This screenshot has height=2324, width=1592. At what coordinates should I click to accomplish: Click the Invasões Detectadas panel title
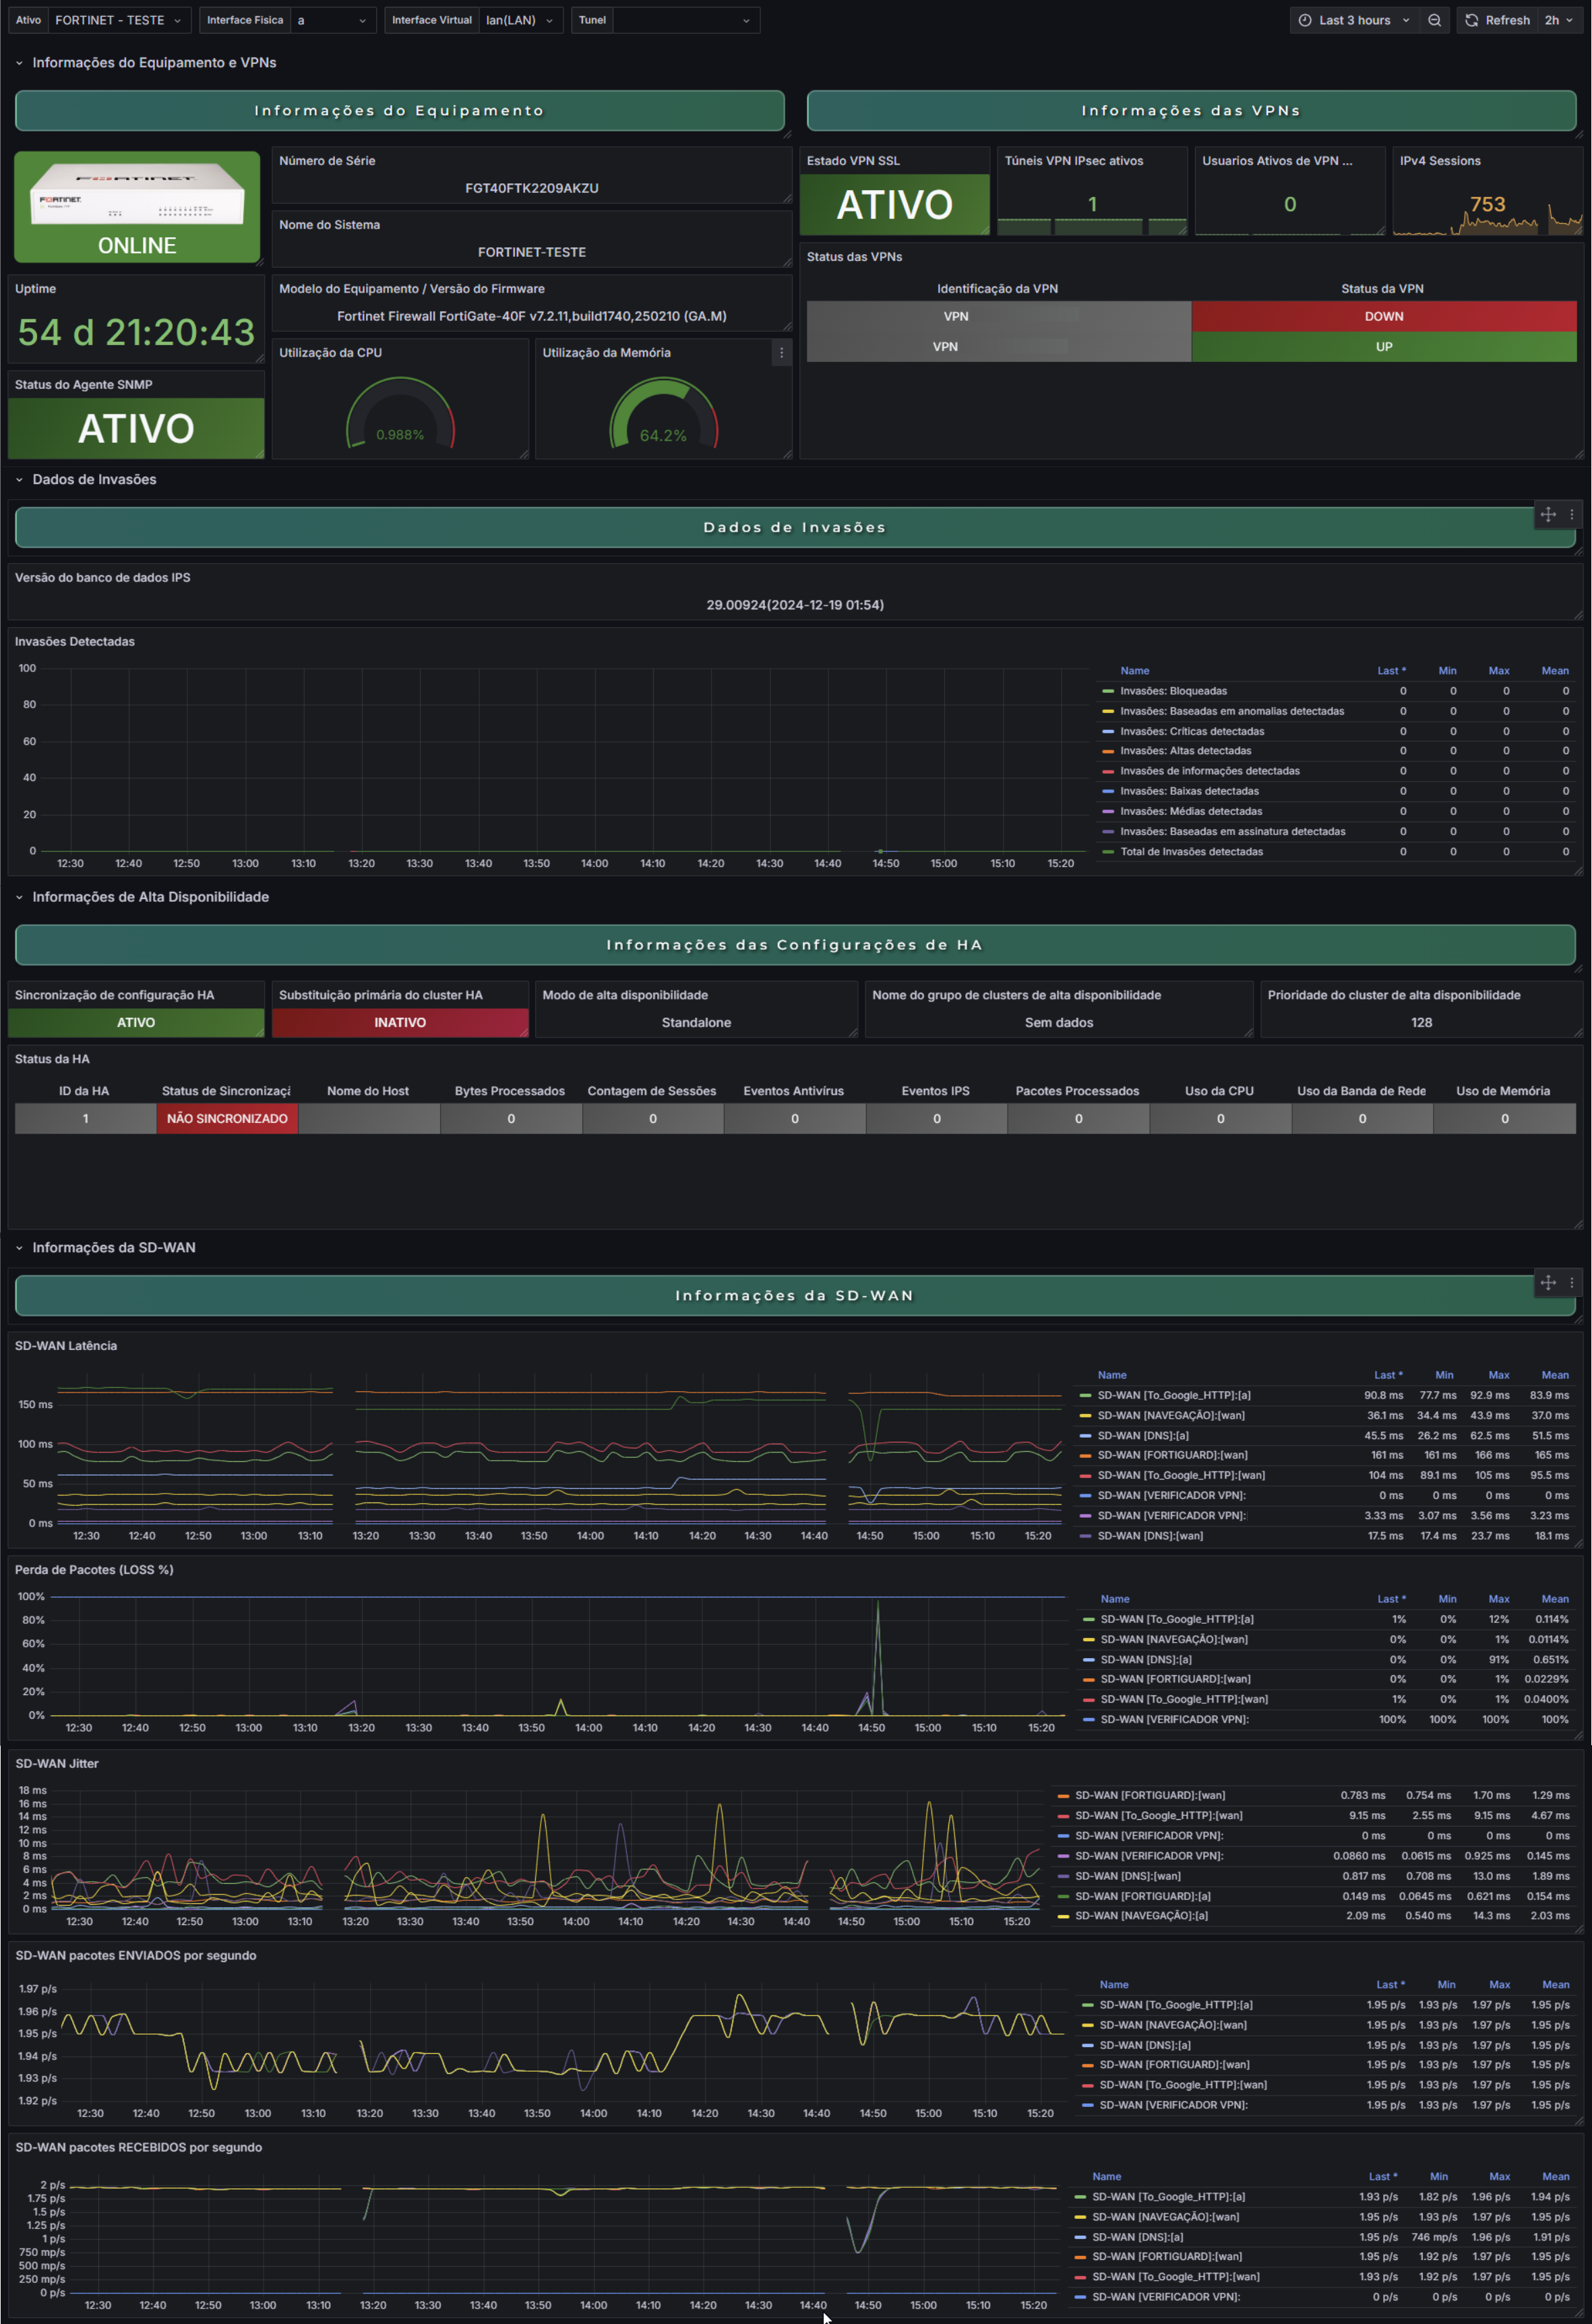coord(75,642)
